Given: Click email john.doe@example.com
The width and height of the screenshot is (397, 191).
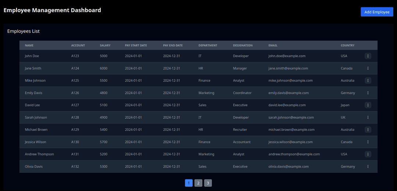Looking at the screenshot, I should [x=287, y=56].
